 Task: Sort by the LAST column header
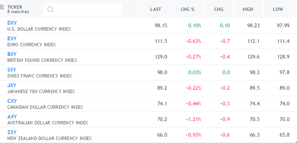tap(155, 9)
